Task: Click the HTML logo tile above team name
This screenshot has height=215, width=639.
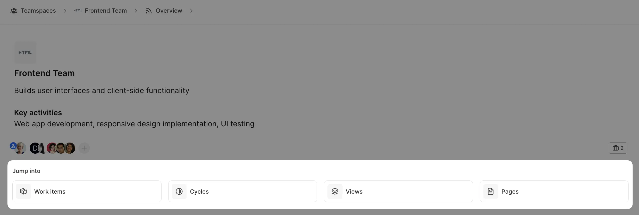Action: click(25, 52)
